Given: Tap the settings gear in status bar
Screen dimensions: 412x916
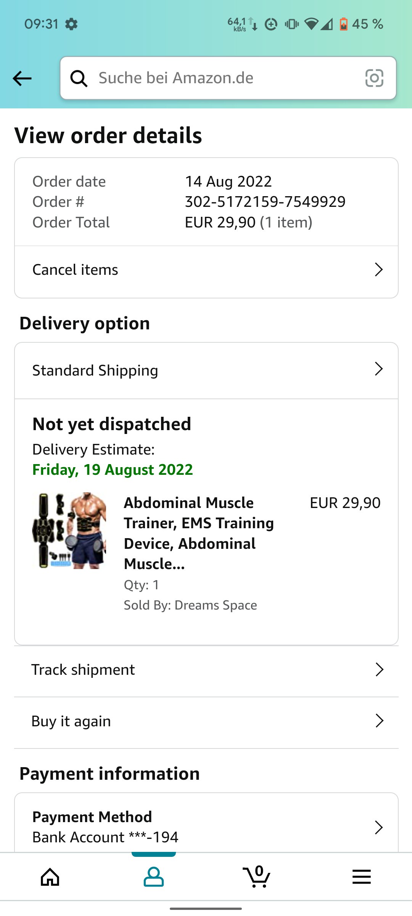Looking at the screenshot, I should point(71,24).
